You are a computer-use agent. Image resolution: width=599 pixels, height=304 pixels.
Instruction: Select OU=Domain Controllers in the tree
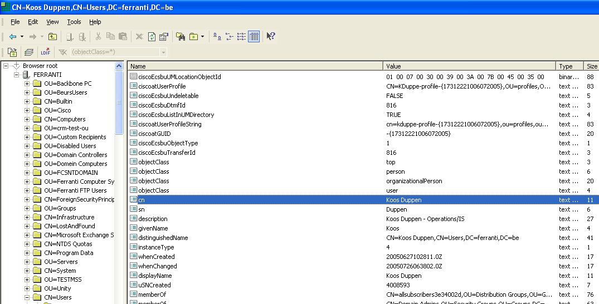tap(76, 155)
